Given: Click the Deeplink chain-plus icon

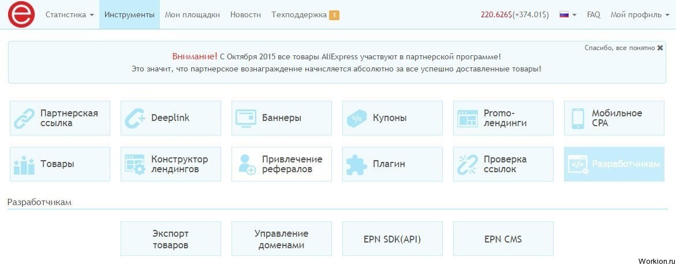Looking at the screenshot, I should [135, 118].
